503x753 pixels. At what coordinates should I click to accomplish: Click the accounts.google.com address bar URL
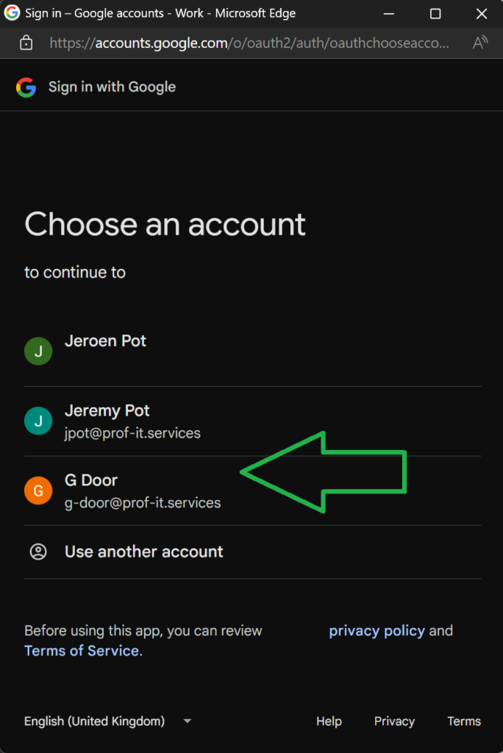(x=250, y=43)
